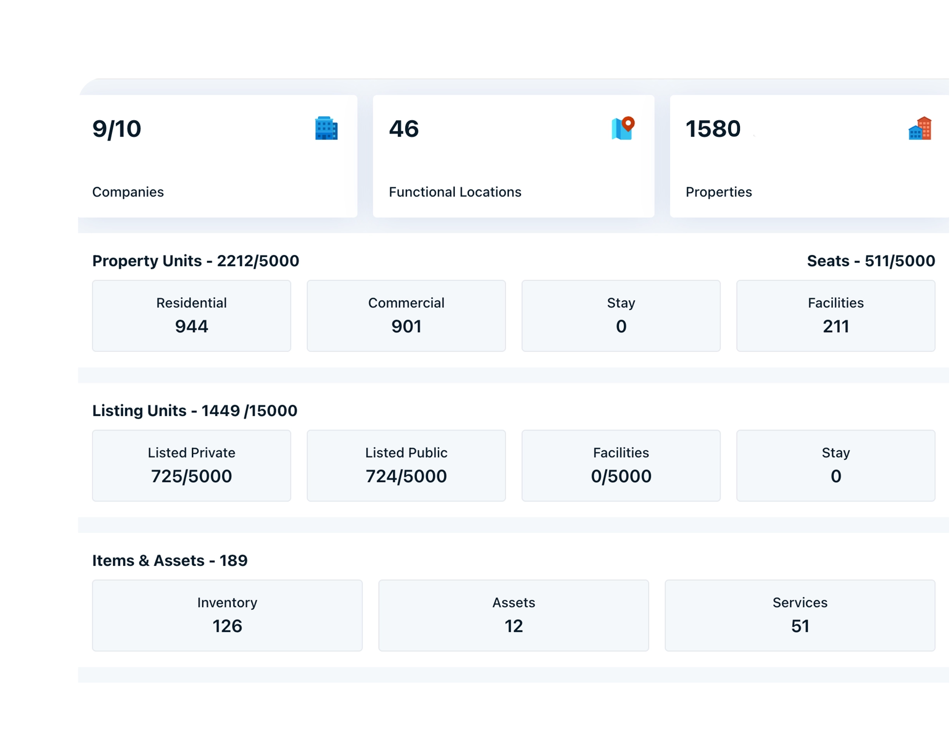
Task: Open the Properties 1580 card
Action: [809, 157]
